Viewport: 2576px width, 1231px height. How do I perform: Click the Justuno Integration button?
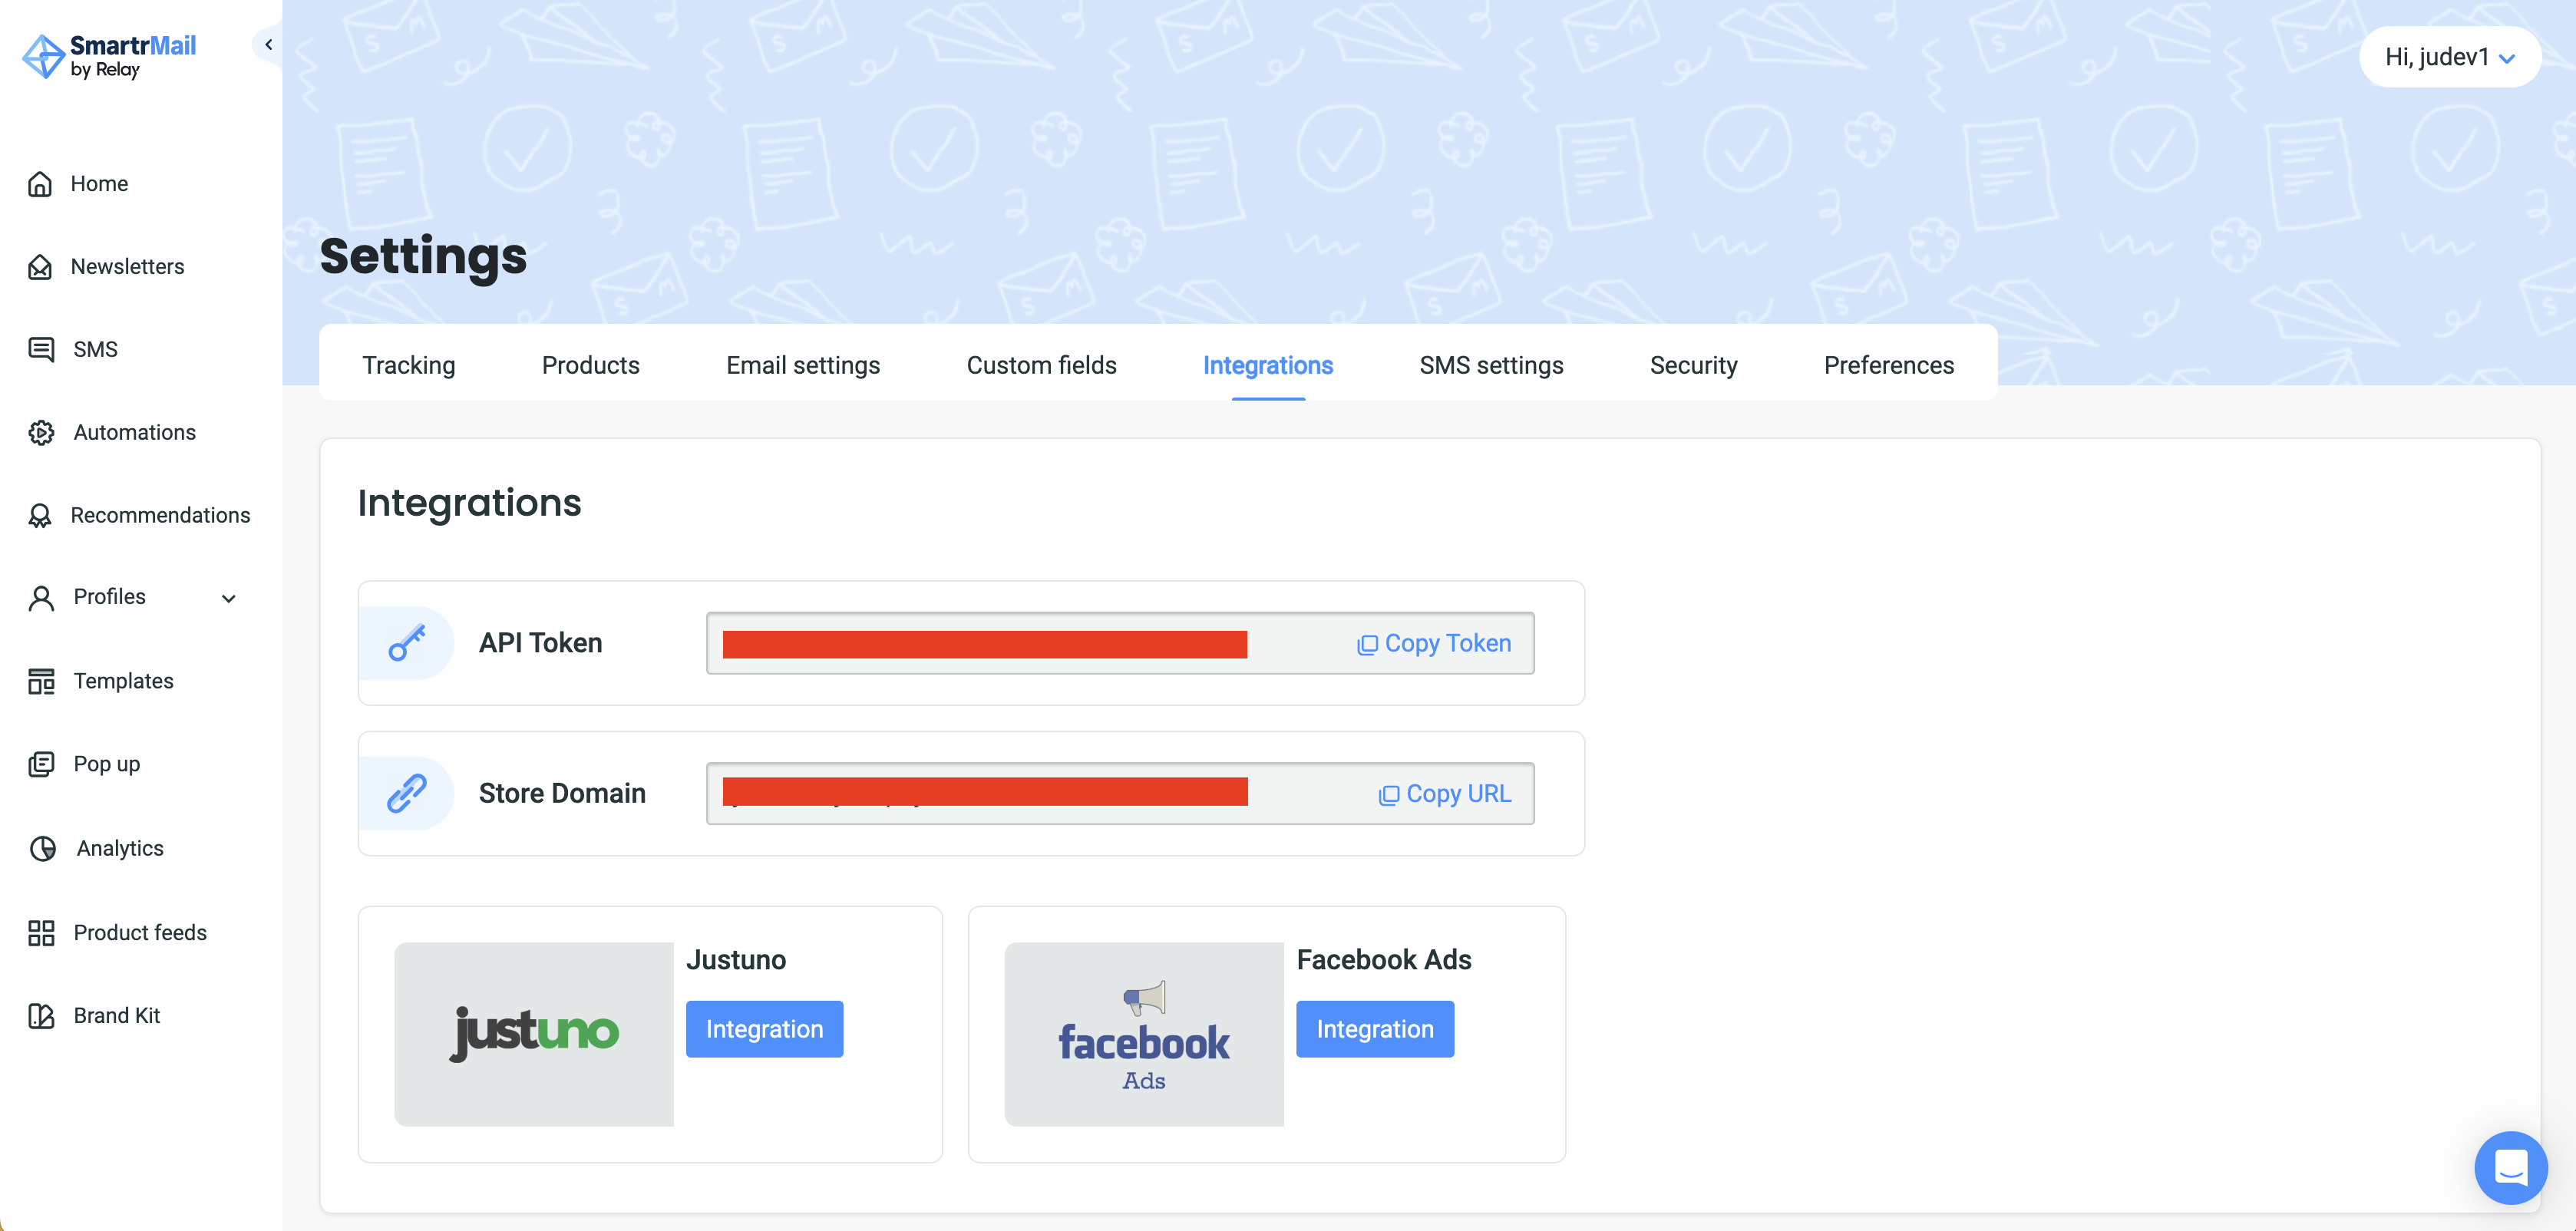pos(764,1028)
